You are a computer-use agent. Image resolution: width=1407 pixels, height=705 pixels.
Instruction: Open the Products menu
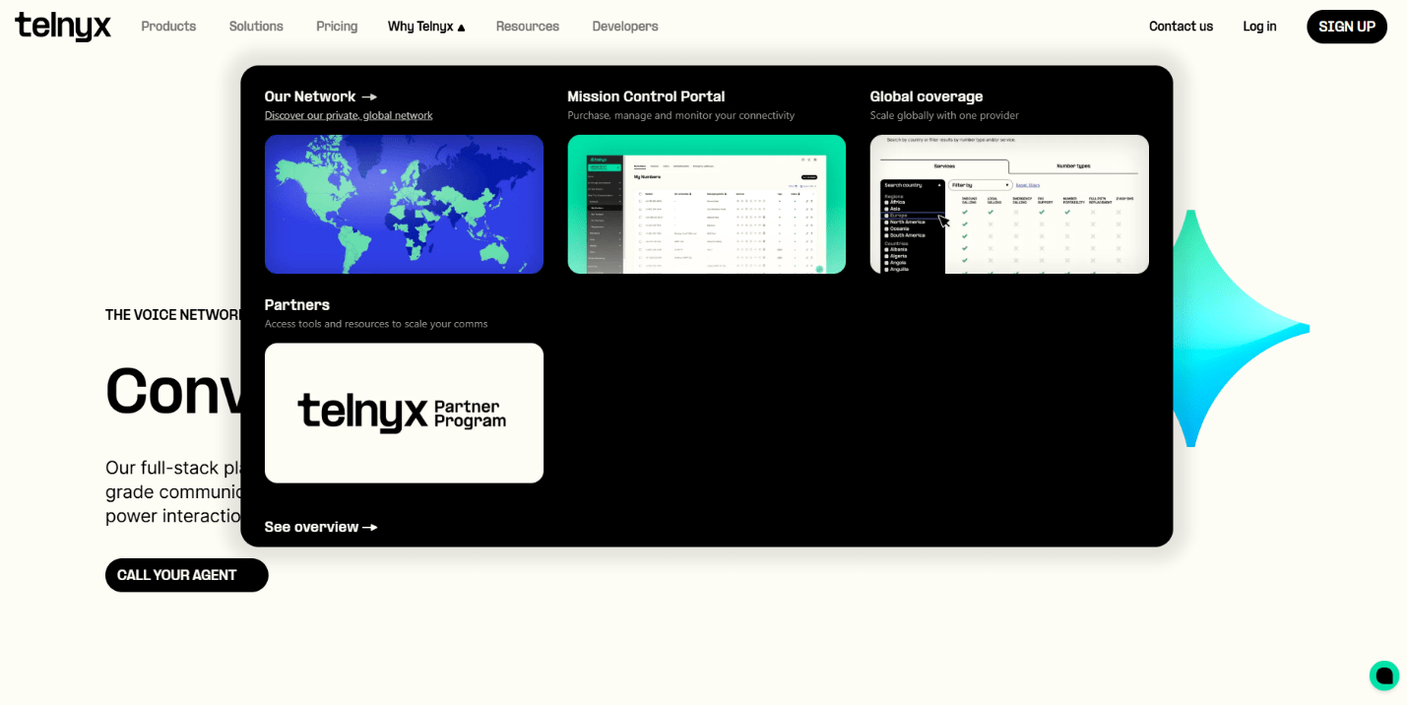pyautogui.click(x=168, y=27)
